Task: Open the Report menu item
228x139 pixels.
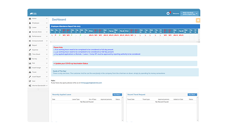Action: pos(38,45)
